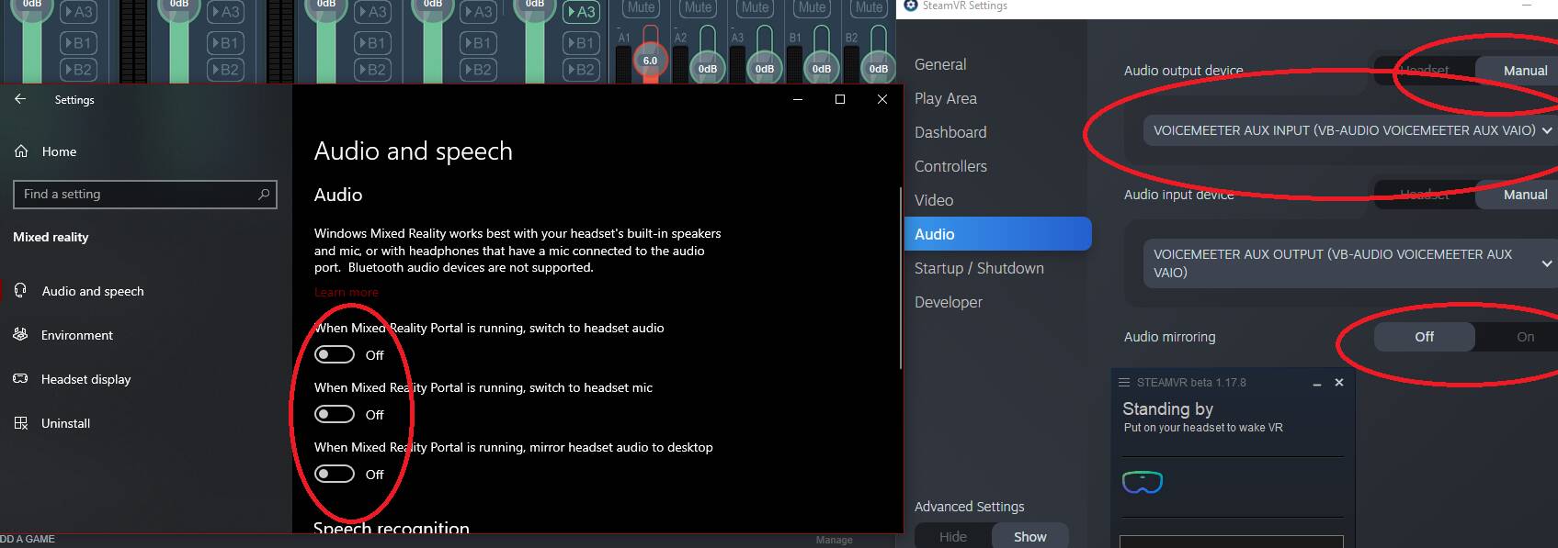
Task: Open the SteamVR status window hamburger menu
Action: point(1124,383)
